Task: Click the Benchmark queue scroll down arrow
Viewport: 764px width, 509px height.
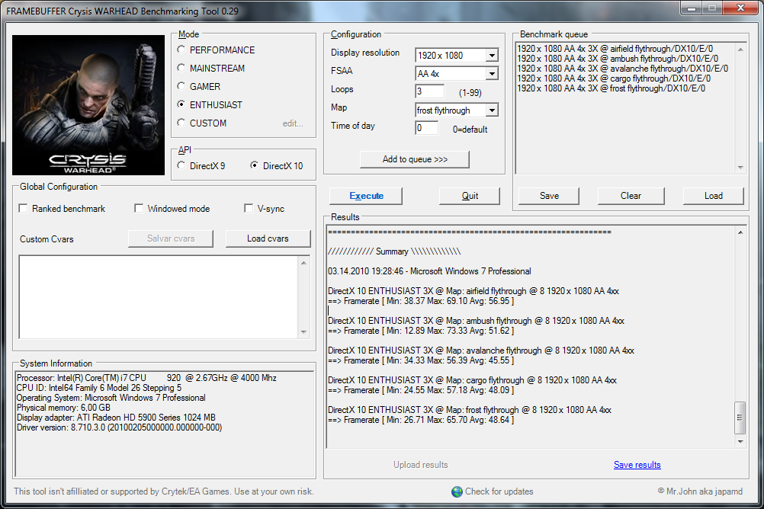Action: (740, 168)
